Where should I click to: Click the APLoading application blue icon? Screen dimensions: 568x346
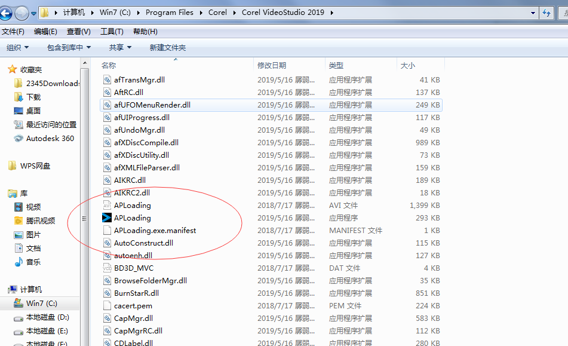pos(107,218)
